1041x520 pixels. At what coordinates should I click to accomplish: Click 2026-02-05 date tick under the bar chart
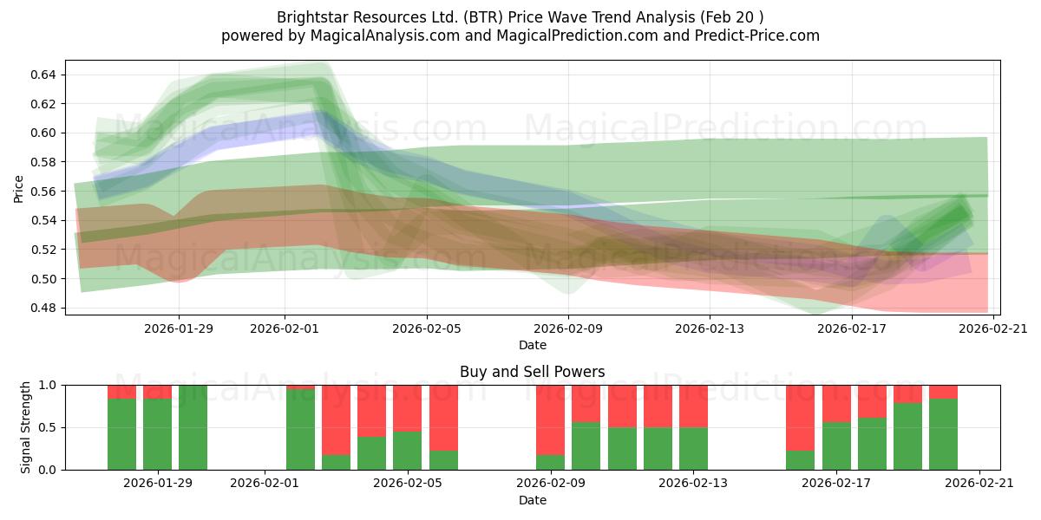(x=408, y=484)
